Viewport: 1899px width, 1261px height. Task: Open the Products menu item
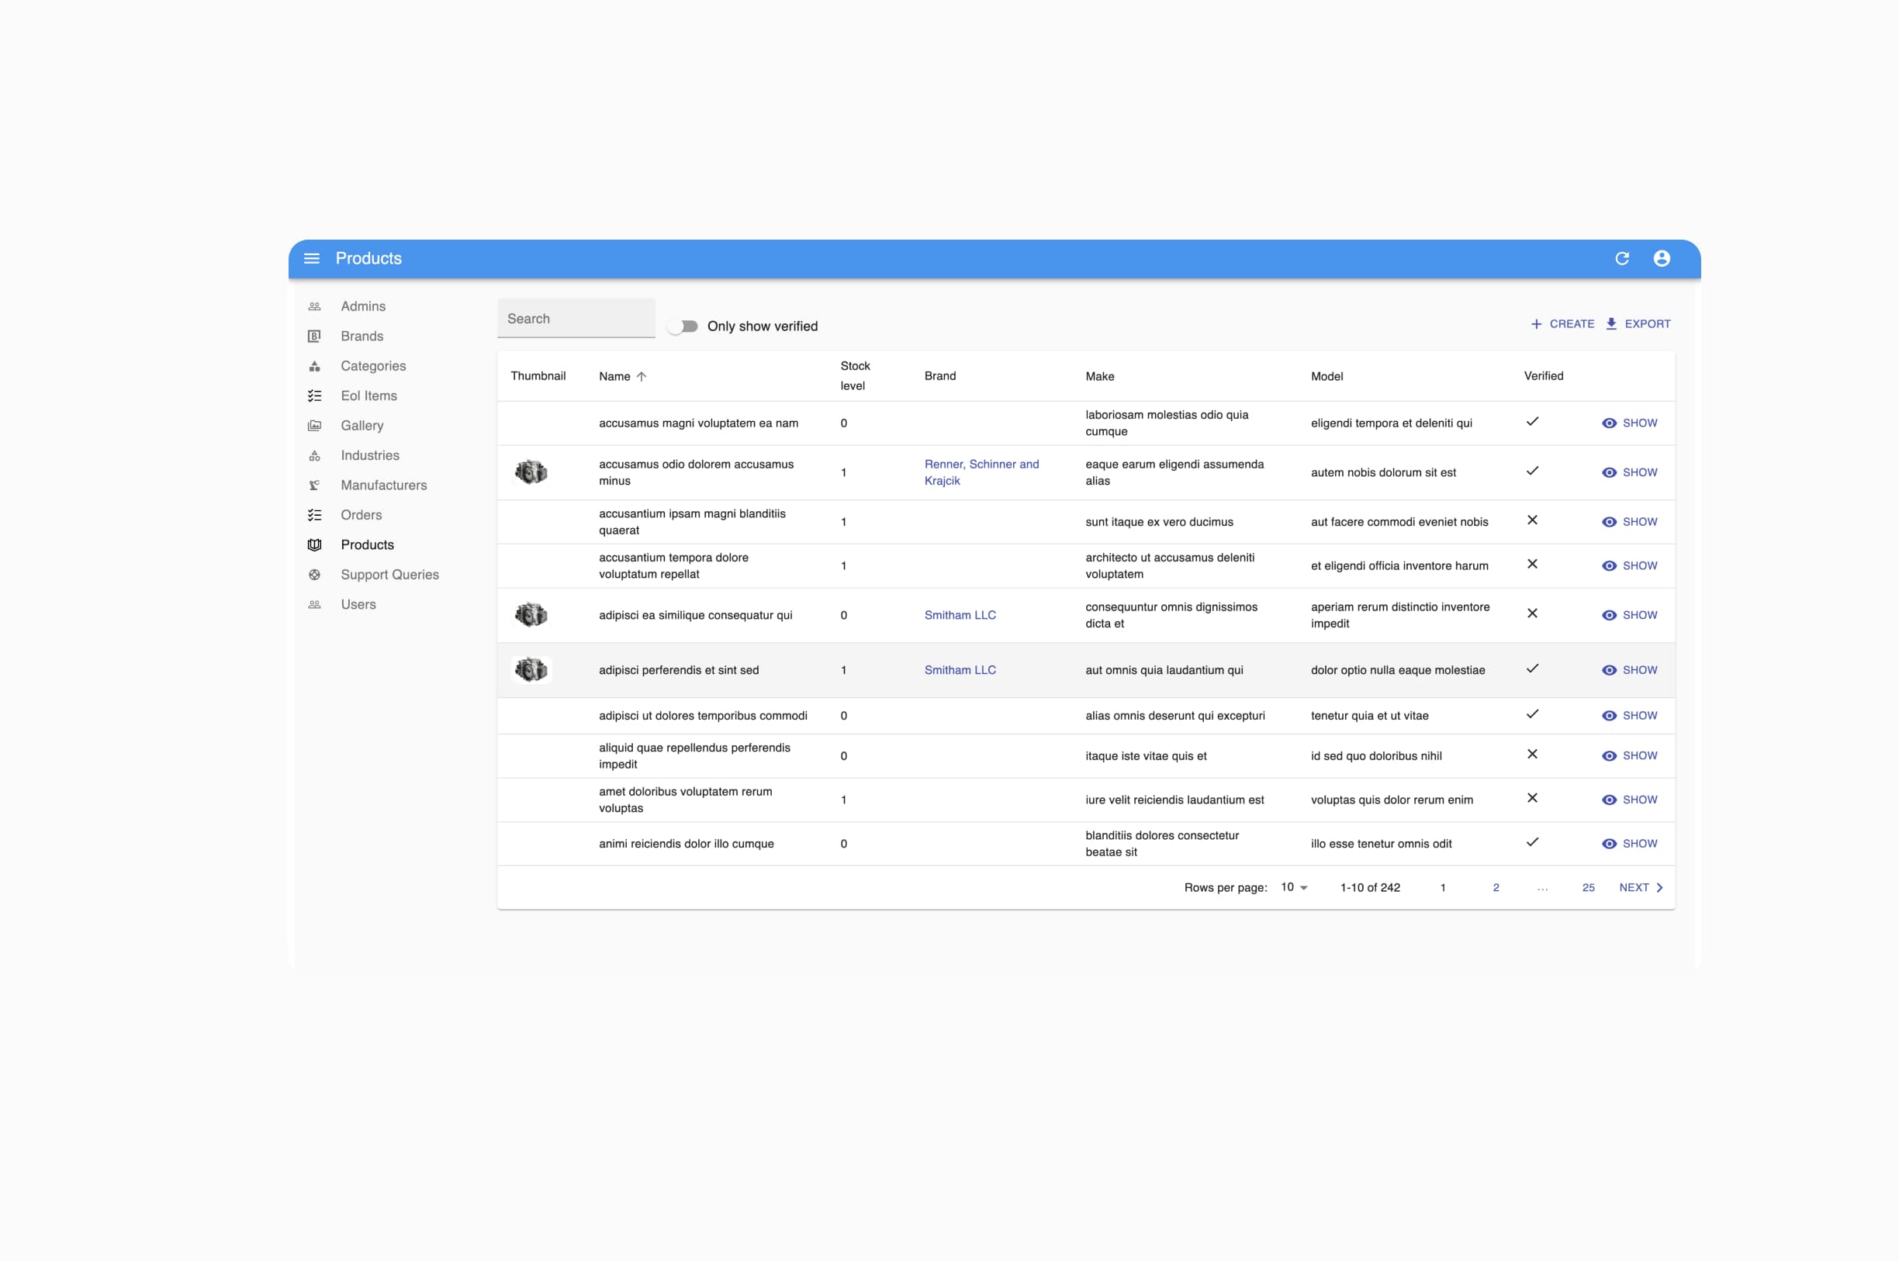(366, 544)
